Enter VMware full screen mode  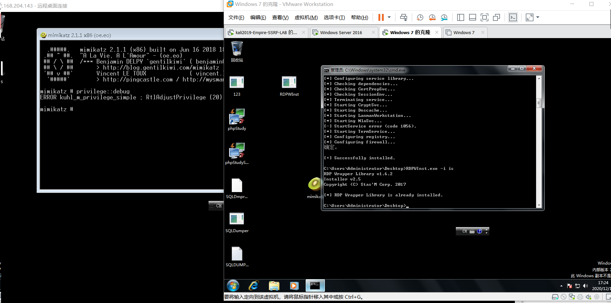pos(484,17)
